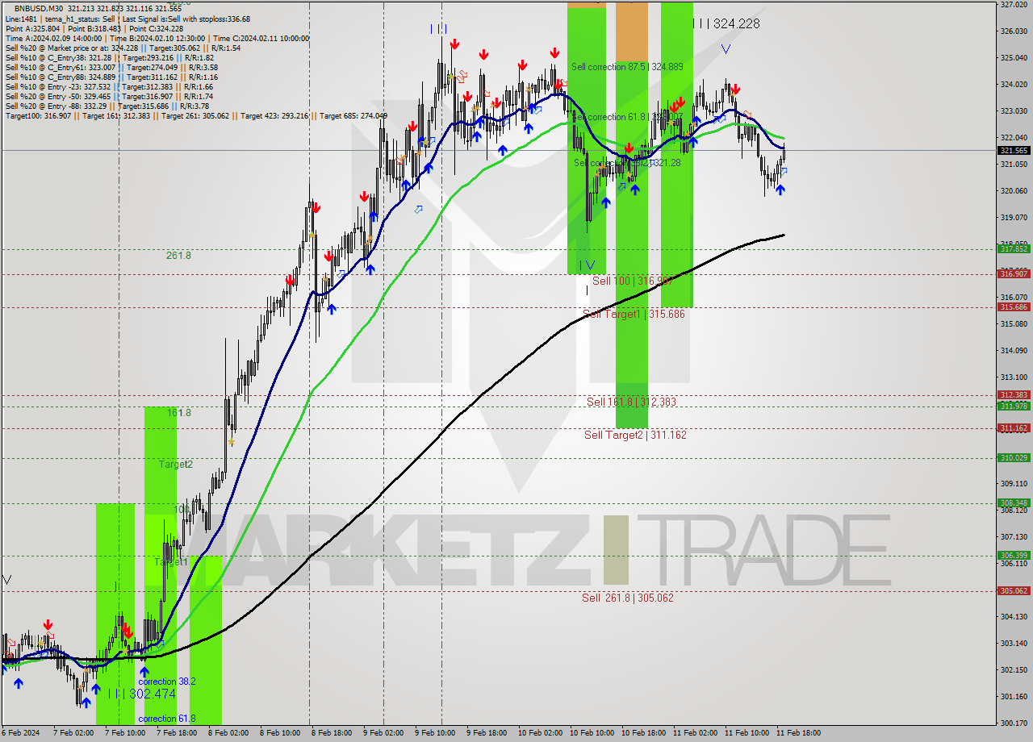Image resolution: width=1033 pixels, height=742 pixels.
Task: Click the 'Sell Target1 | 315.686' label
Action: [634, 314]
